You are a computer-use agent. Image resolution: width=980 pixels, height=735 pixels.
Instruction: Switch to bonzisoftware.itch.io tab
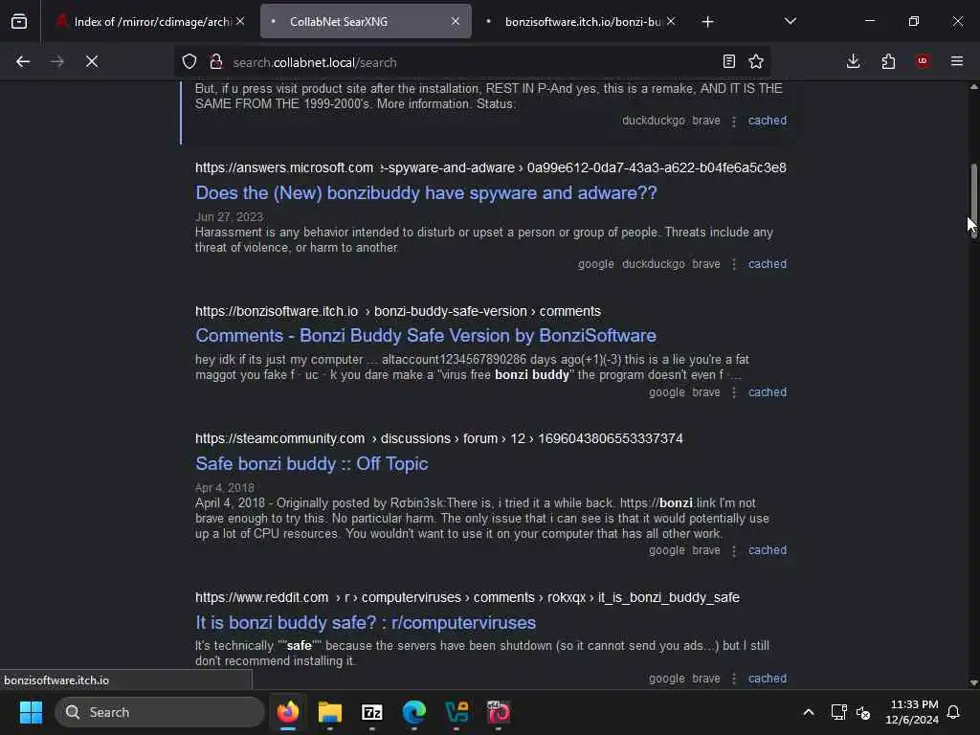click(581, 21)
